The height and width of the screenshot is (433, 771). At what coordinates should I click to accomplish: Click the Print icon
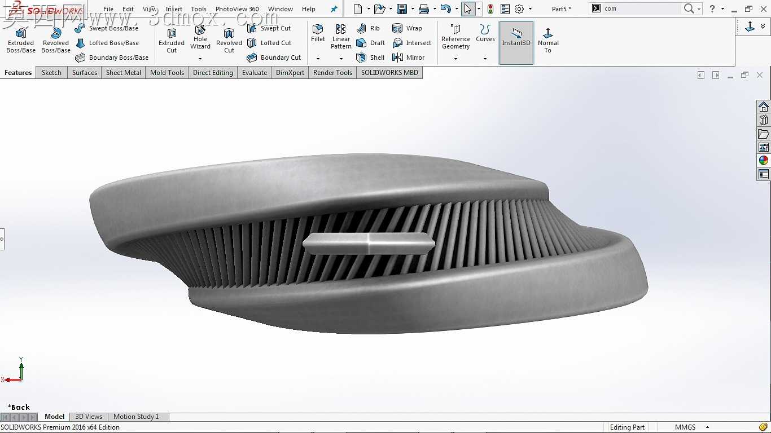424,9
